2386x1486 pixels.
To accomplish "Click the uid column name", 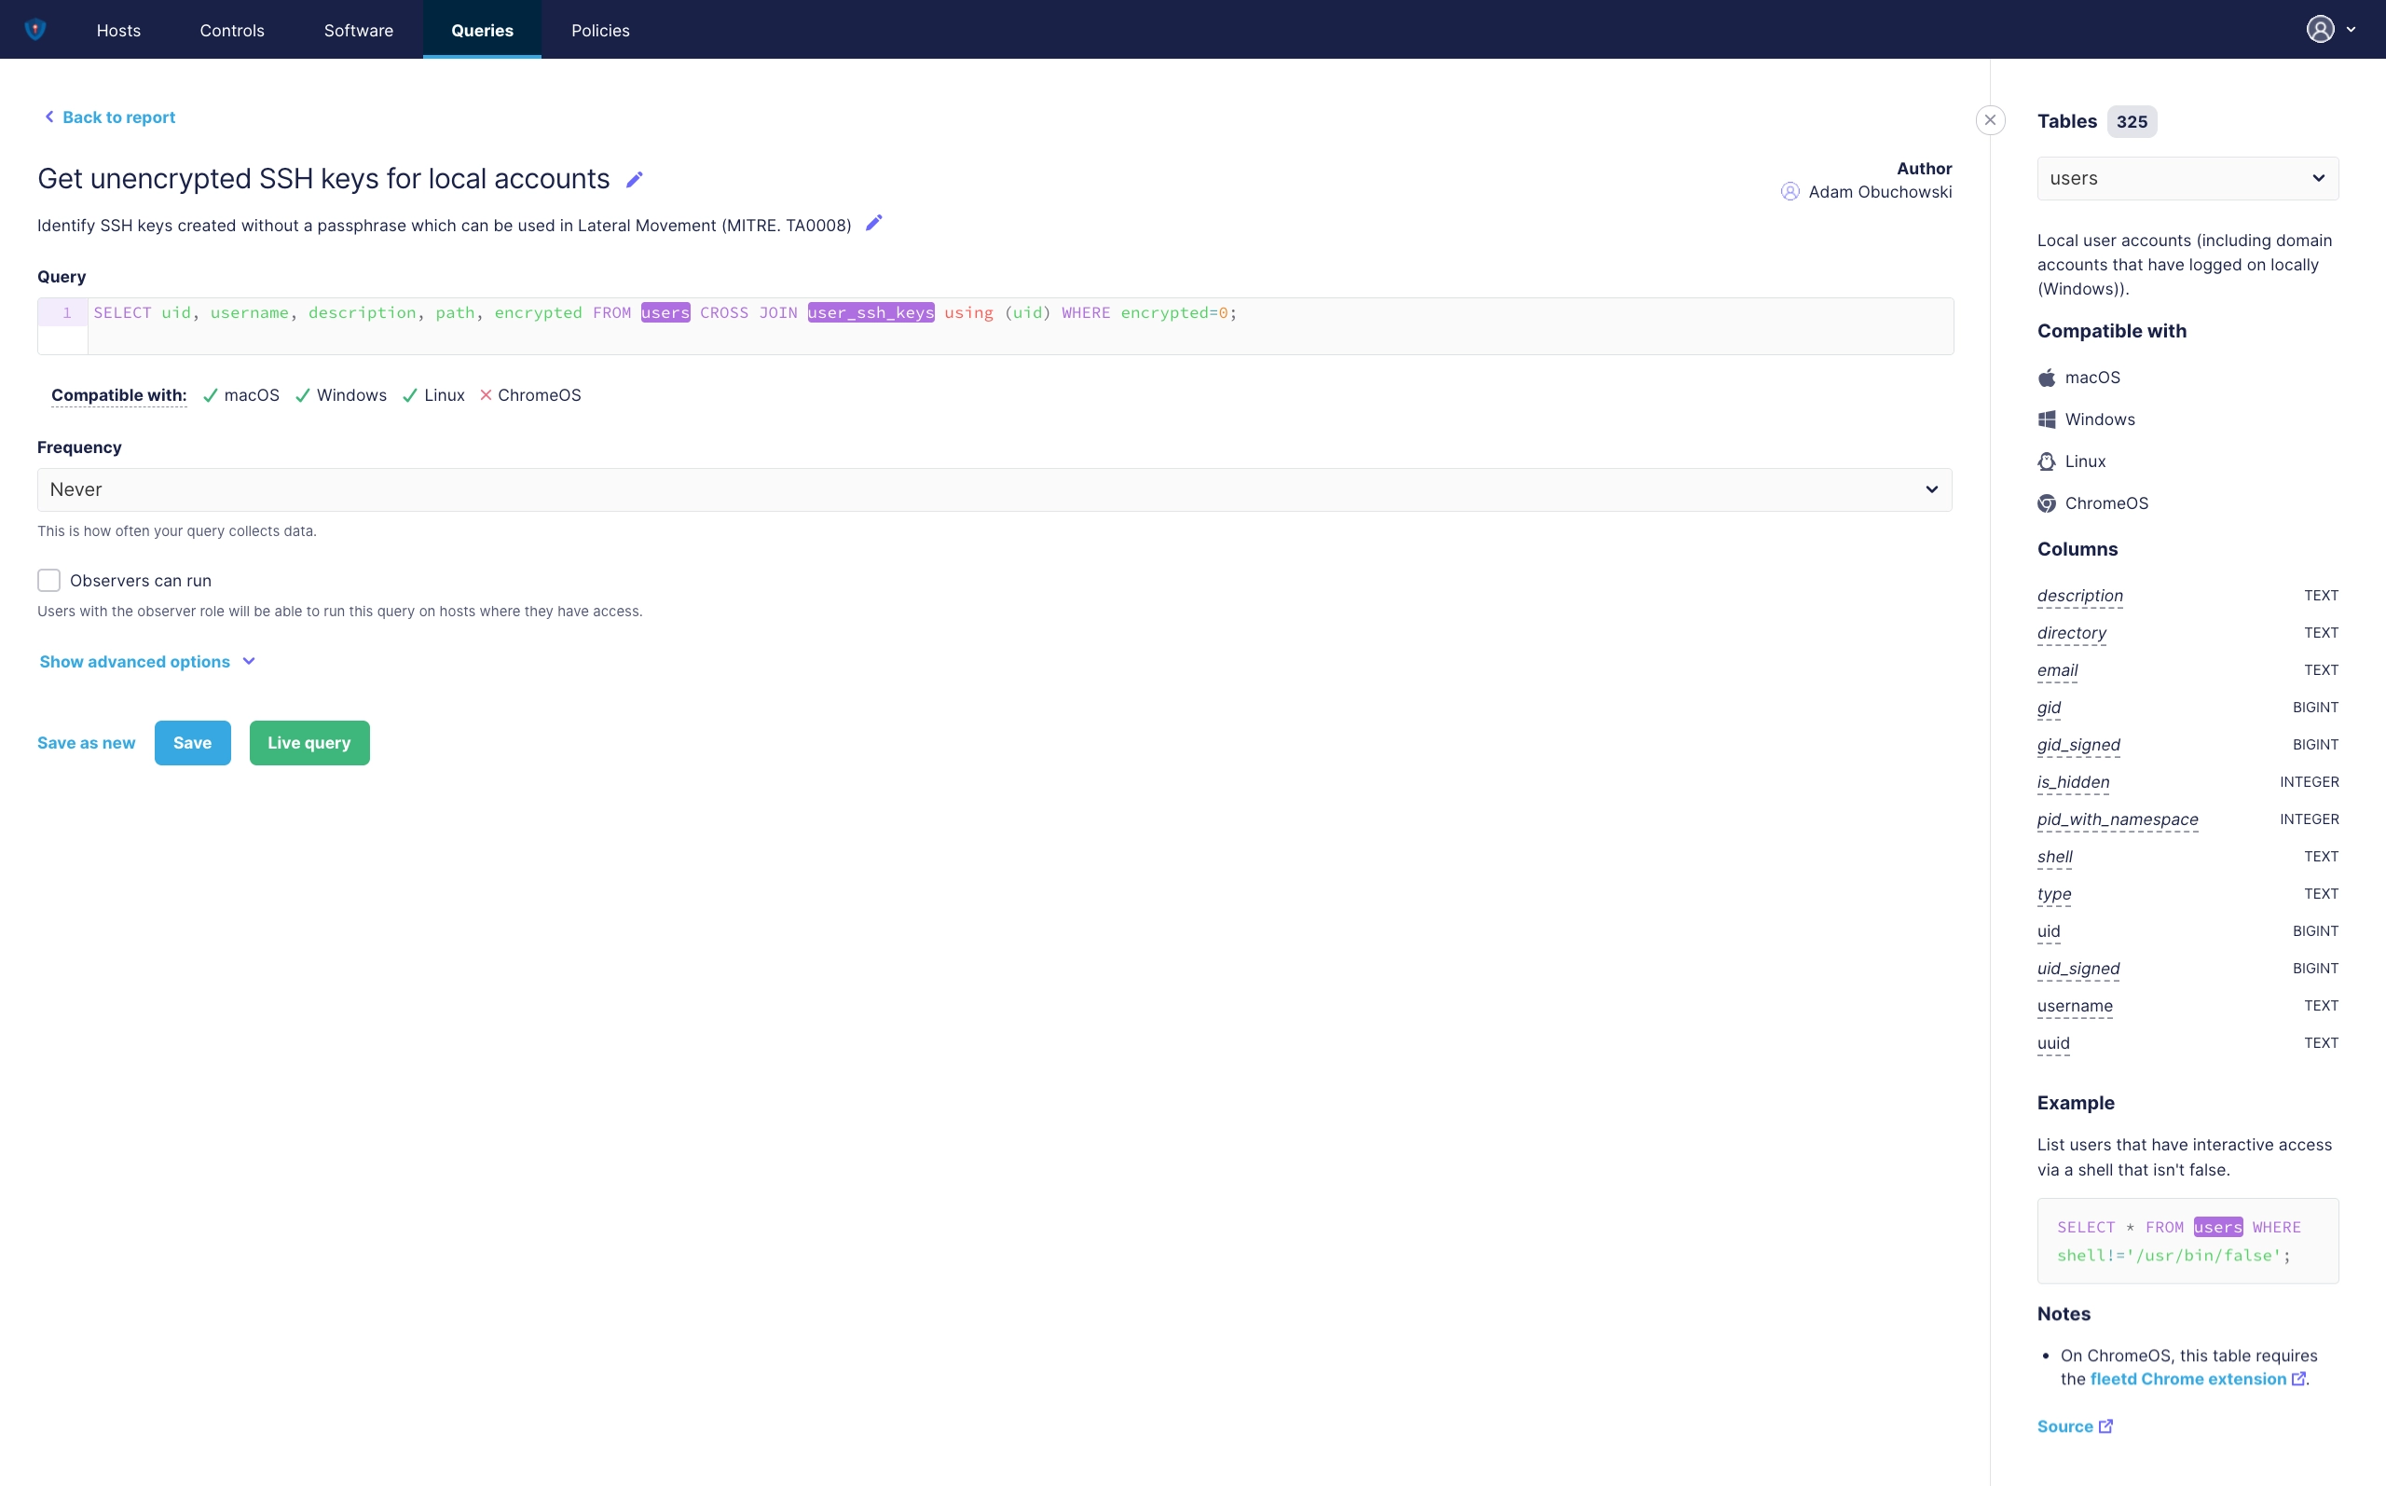I will [x=2048, y=931].
